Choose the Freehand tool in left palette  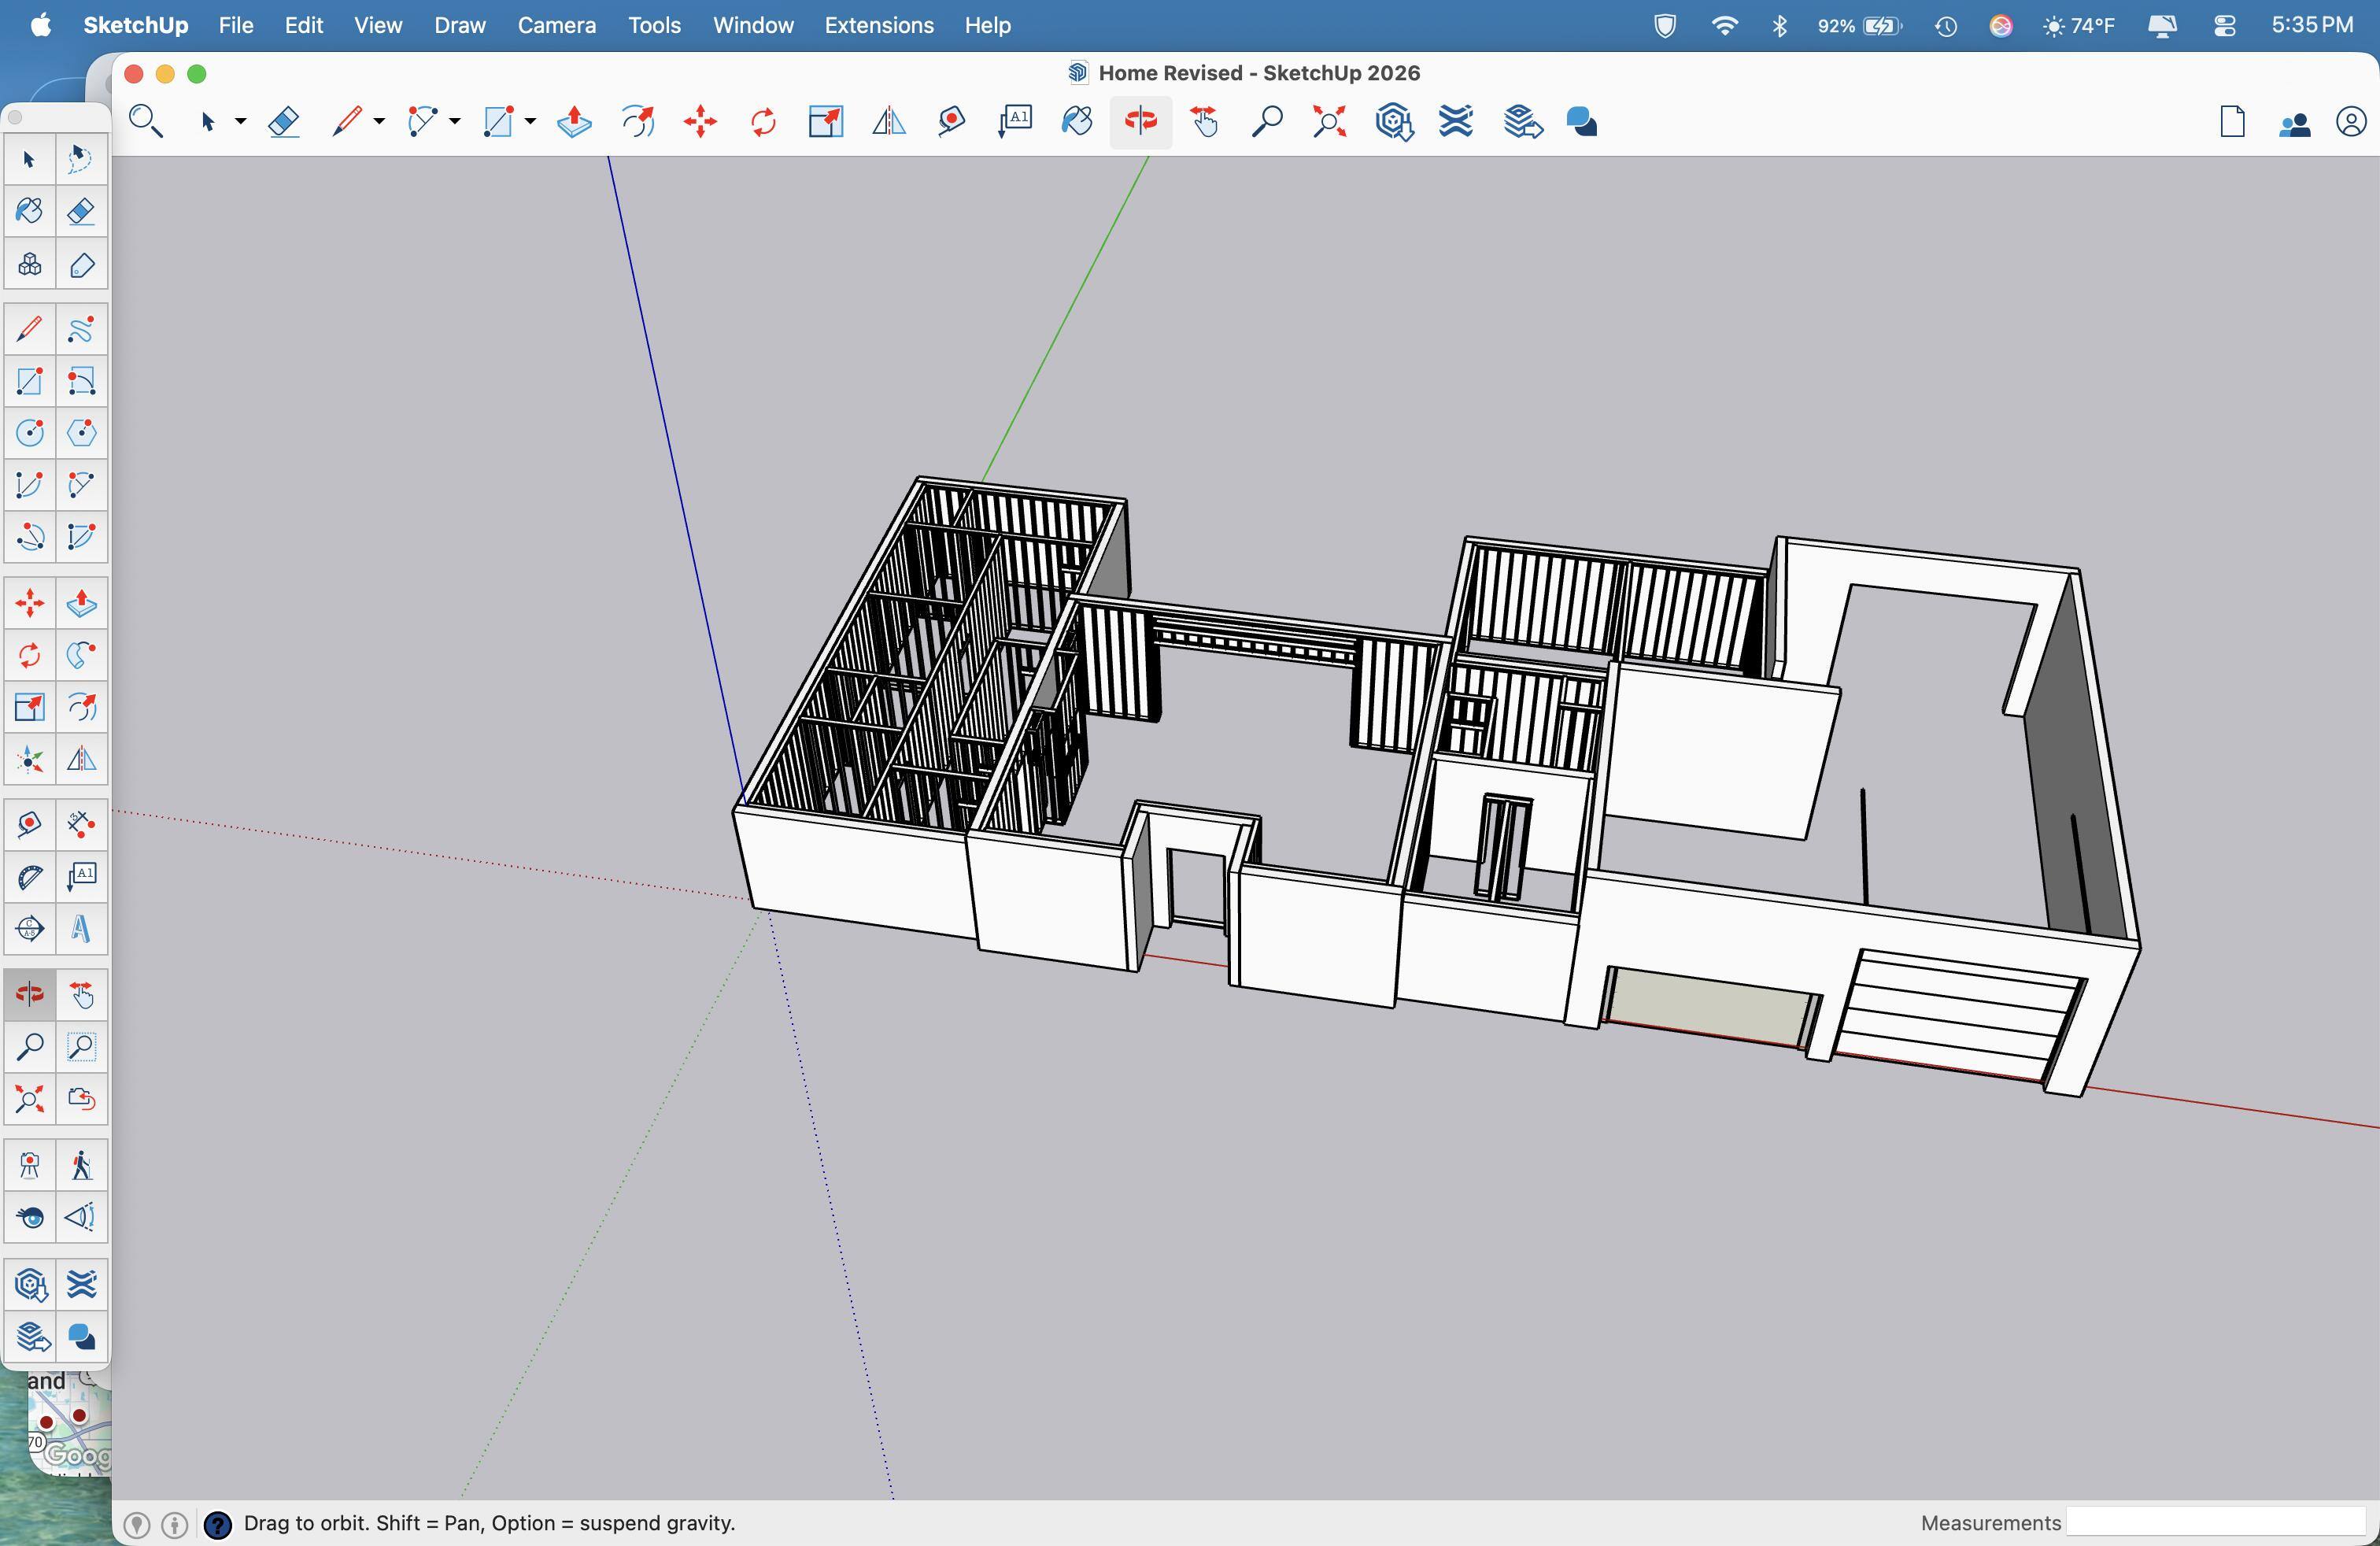[81, 328]
